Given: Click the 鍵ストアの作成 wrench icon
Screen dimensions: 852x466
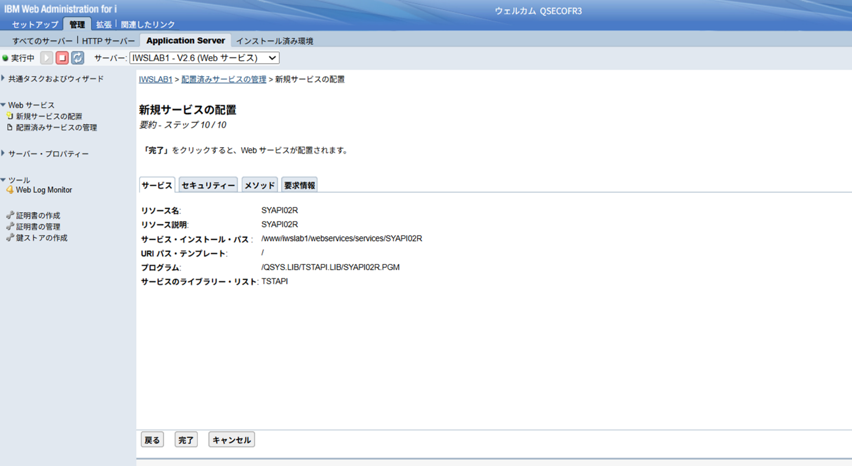Looking at the screenshot, I should click(x=10, y=238).
